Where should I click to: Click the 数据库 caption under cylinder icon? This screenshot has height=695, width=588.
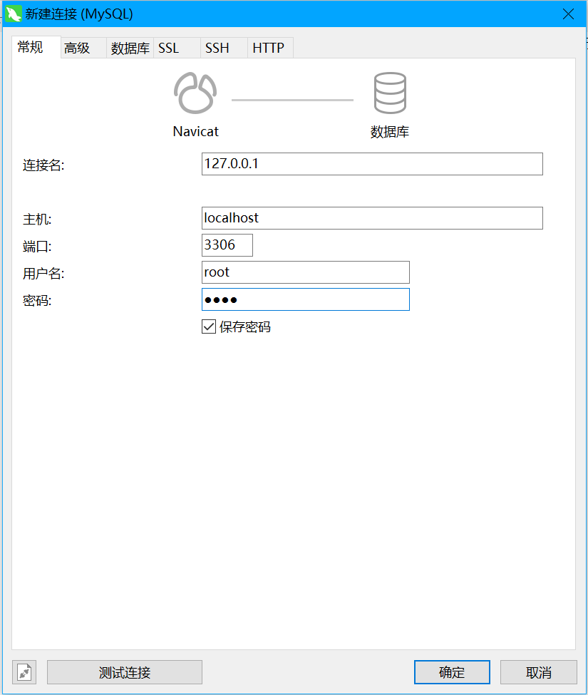[x=390, y=132]
